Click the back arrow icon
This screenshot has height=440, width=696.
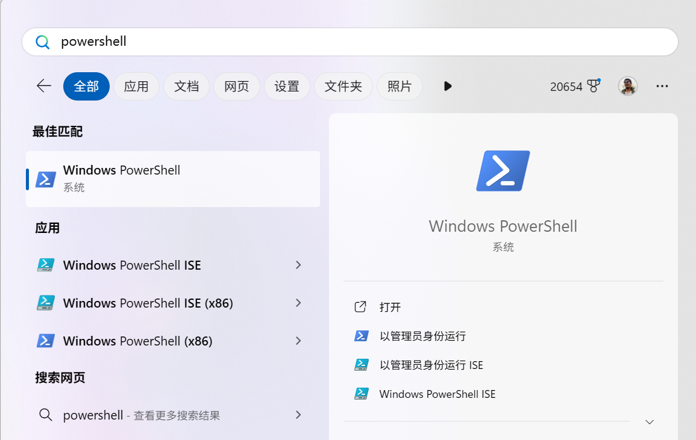(44, 86)
